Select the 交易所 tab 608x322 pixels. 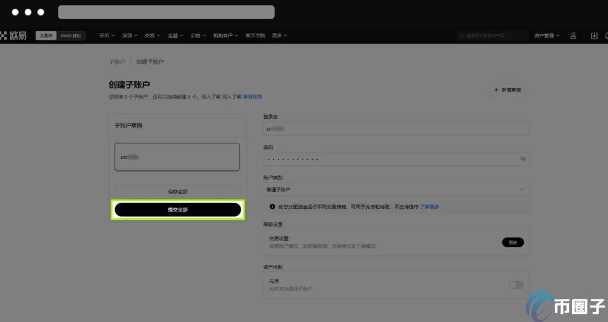pyautogui.click(x=46, y=35)
